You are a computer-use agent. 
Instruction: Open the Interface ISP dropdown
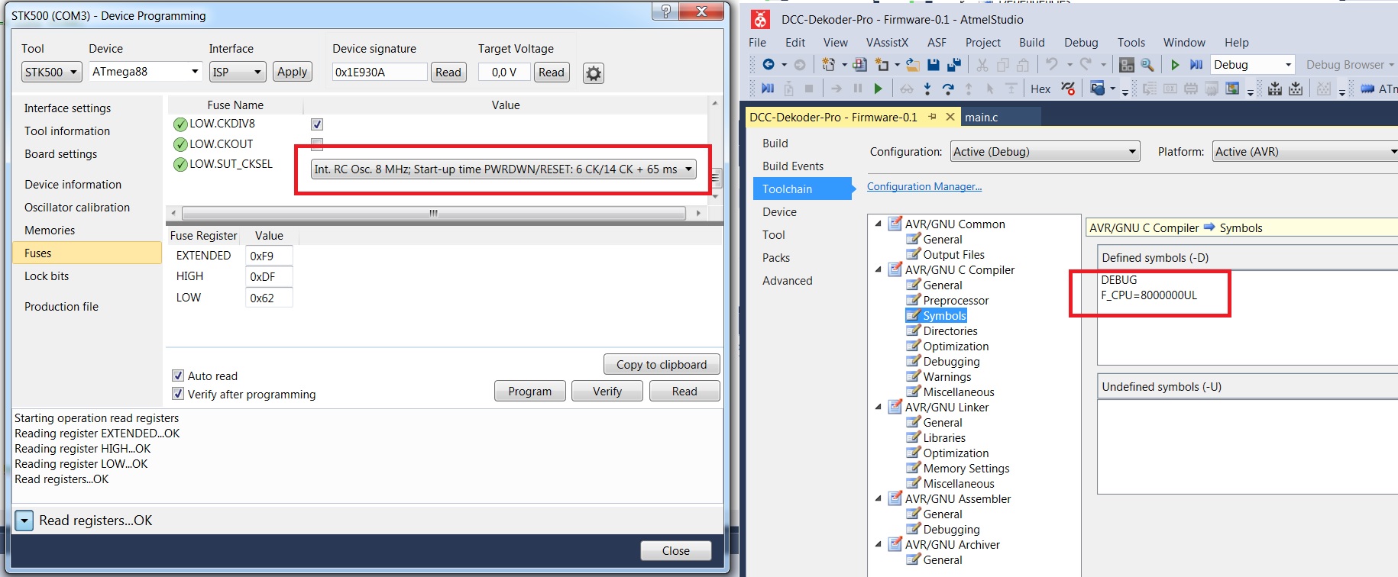(x=238, y=72)
